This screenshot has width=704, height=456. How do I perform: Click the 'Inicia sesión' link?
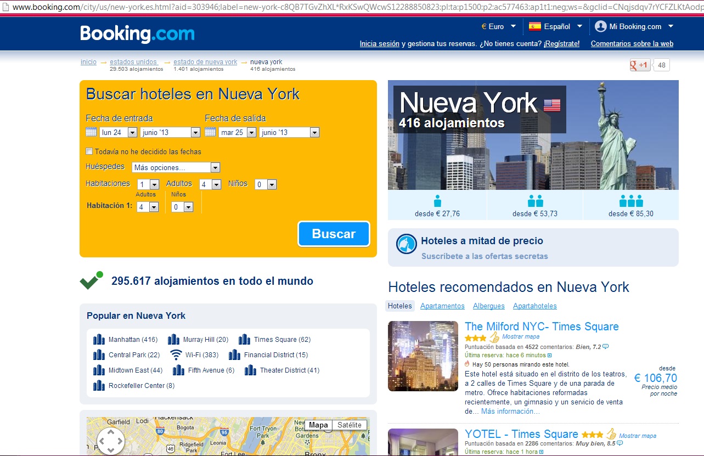click(x=380, y=44)
